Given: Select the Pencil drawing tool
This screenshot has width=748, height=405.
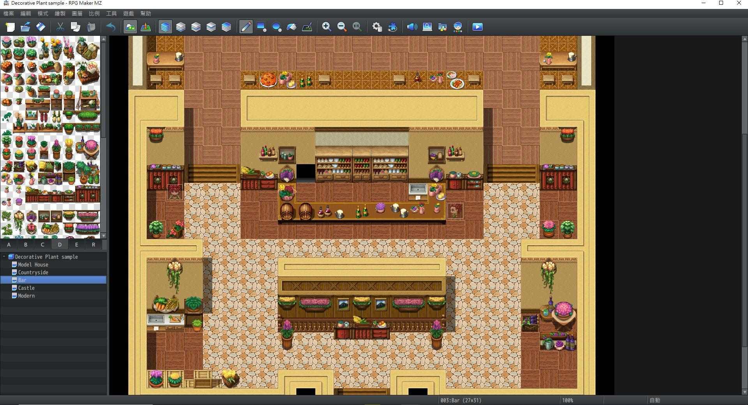Looking at the screenshot, I should pos(246,27).
